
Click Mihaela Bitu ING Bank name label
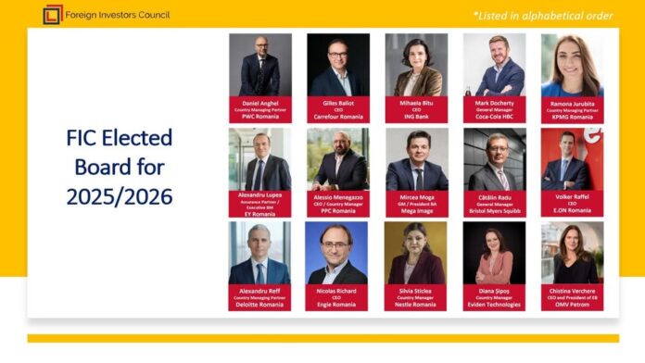tap(416, 110)
